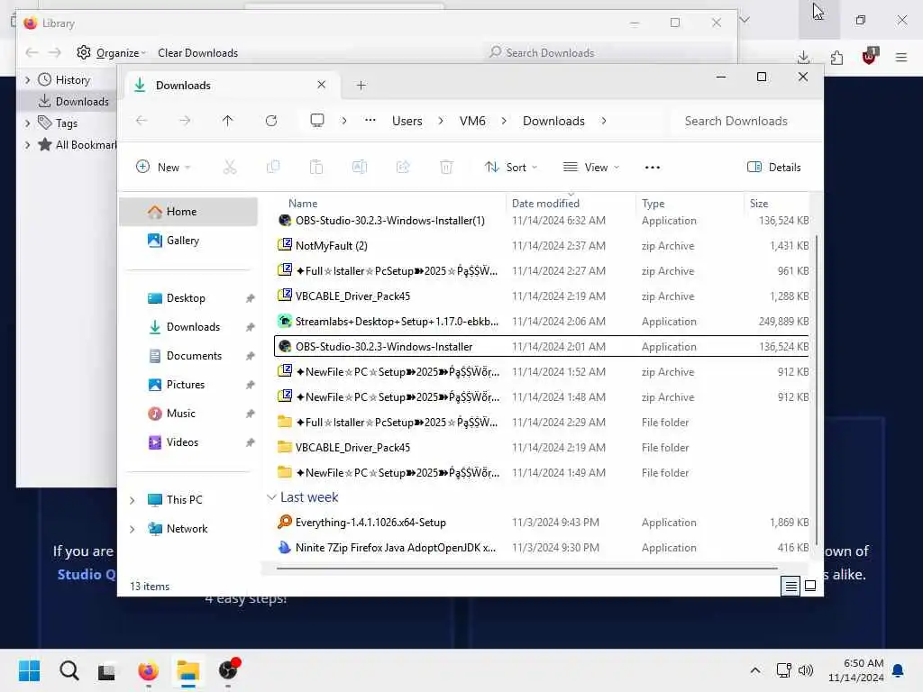Switch to details list view in status bar
Screen dimensions: 923x692
pyautogui.click(x=790, y=586)
